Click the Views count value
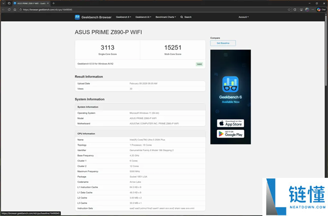Image resolution: width=328 pixels, height=216 pixels. (131, 89)
